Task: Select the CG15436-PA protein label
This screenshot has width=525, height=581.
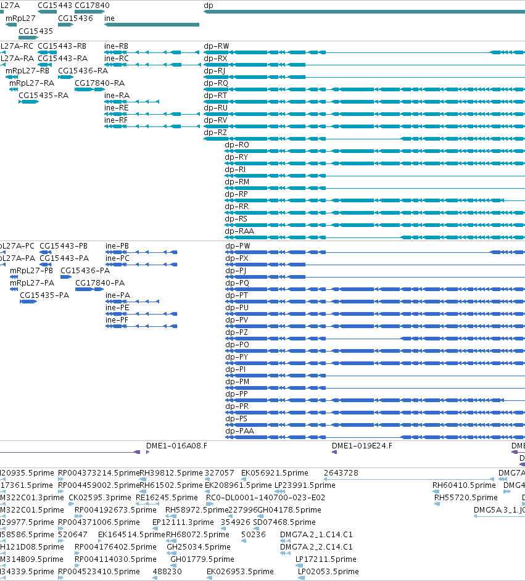Action: (85, 271)
